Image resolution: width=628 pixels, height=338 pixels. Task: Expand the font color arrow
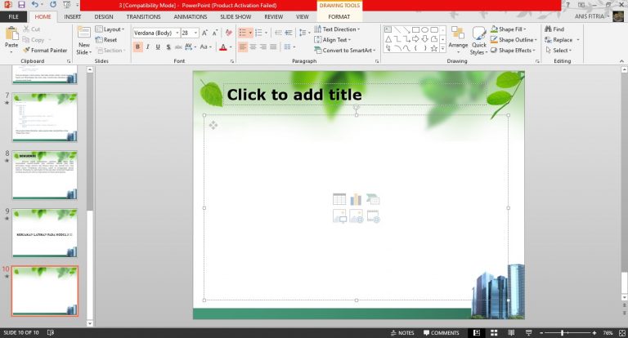click(231, 47)
